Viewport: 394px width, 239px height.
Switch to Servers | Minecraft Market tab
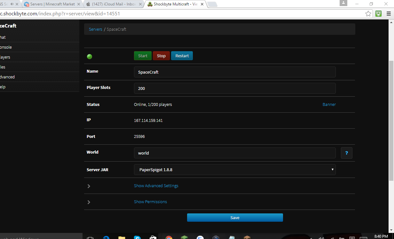pos(52,4)
